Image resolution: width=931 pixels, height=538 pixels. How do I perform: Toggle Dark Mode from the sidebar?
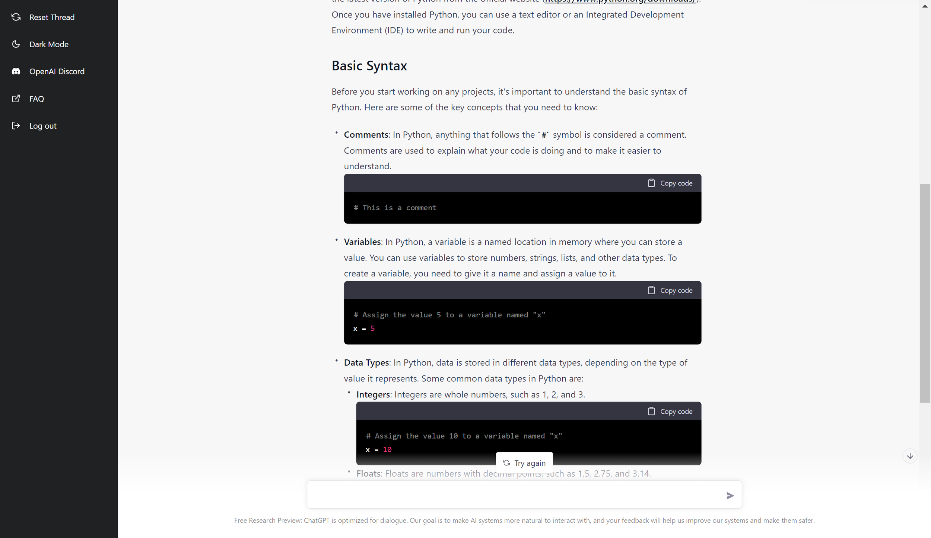pos(49,44)
